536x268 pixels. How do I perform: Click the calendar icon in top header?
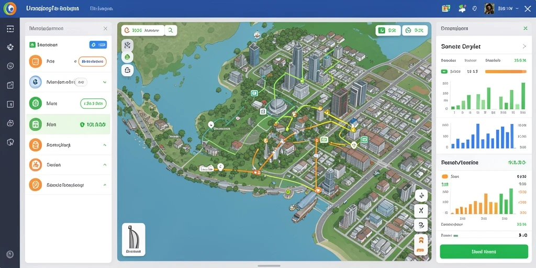[x=445, y=9]
